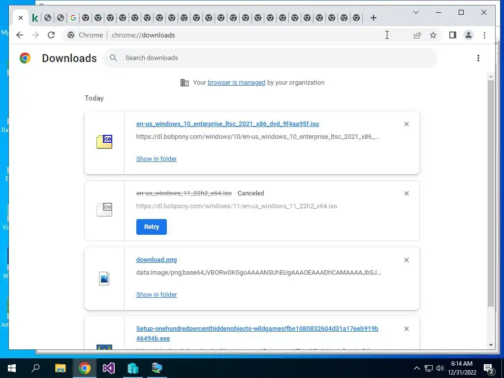Click the 'Today' date heading
Screen dimensions: 504x378
coord(94,98)
